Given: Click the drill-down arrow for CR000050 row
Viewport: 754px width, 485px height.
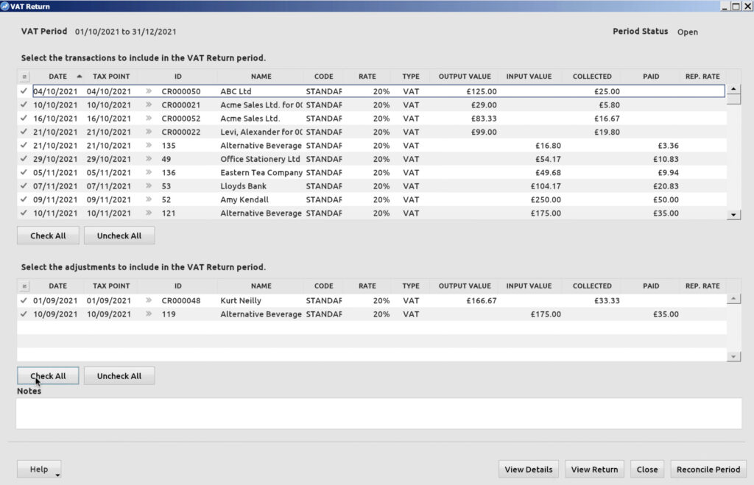Looking at the screenshot, I should click(149, 92).
